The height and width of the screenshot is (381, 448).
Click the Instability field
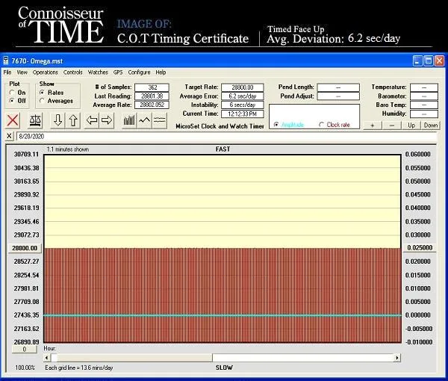coord(242,105)
